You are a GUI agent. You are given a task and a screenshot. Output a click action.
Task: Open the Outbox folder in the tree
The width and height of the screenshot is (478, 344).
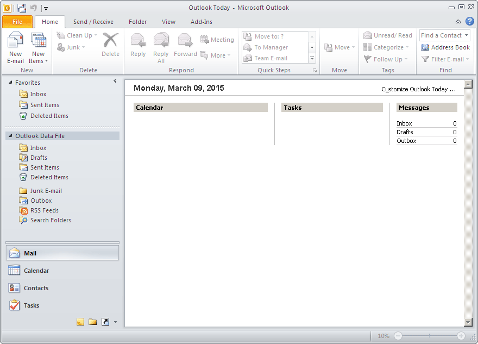tap(35, 201)
